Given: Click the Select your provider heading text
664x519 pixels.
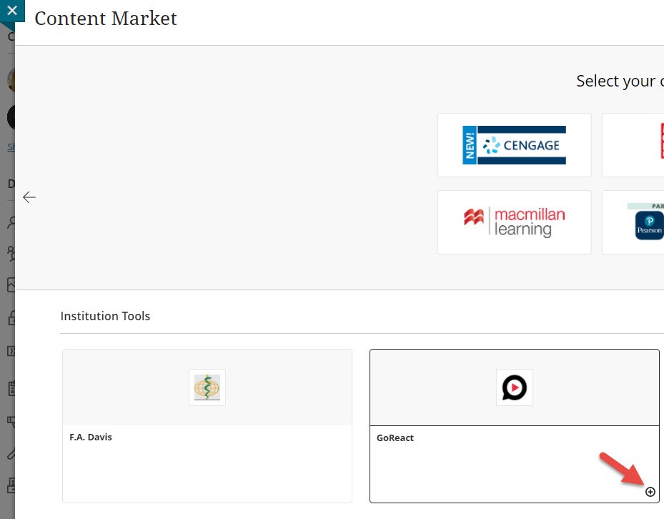Looking at the screenshot, I should tap(619, 81).
